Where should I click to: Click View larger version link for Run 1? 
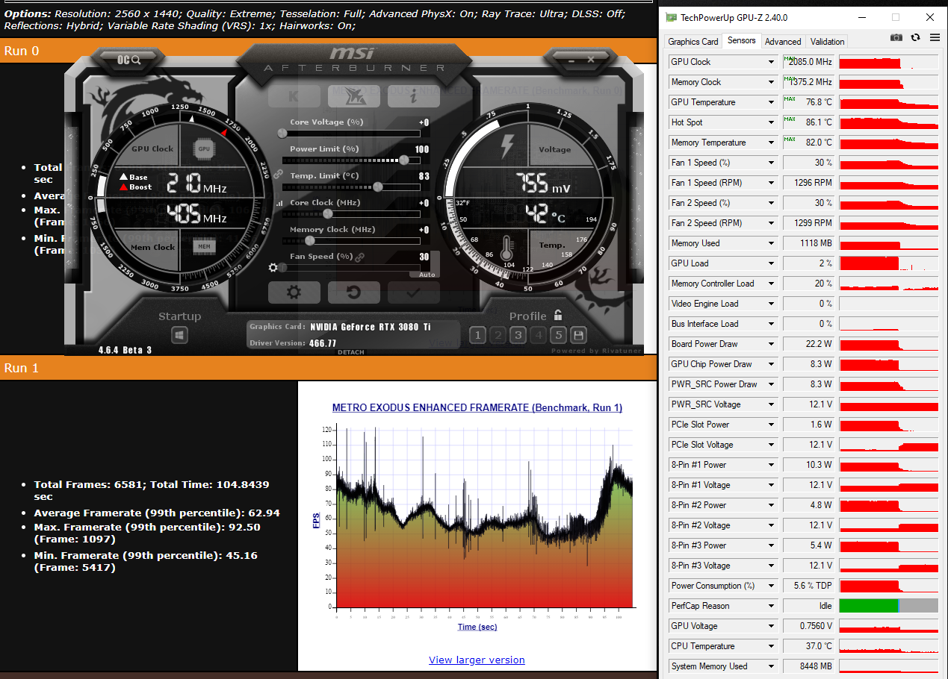[x=477, y=660]
